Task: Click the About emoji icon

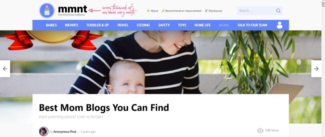Action: click(x=148, y=11)
